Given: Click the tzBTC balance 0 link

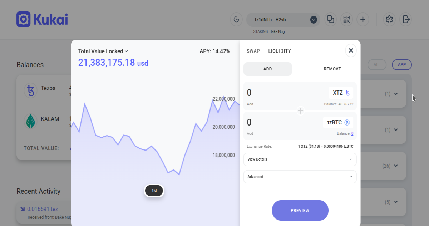Looking at the screenshot, I should [x=352, y=134].
